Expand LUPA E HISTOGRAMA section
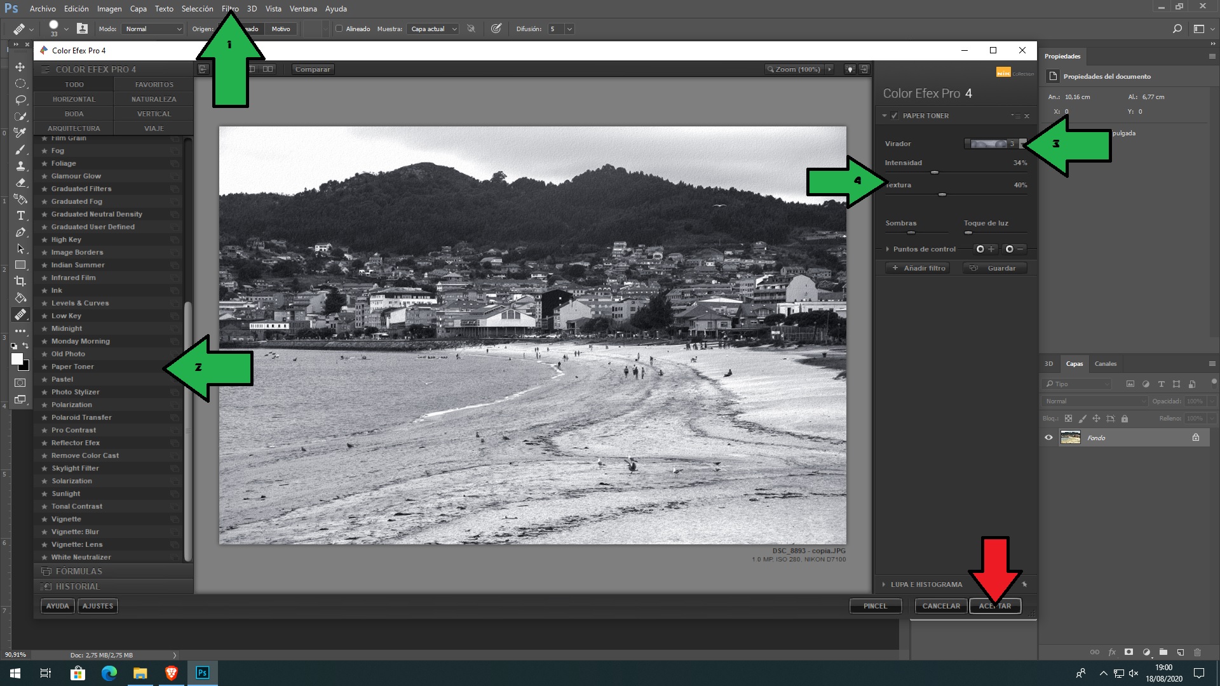The image size is (1220, 686). click(886, 584)
